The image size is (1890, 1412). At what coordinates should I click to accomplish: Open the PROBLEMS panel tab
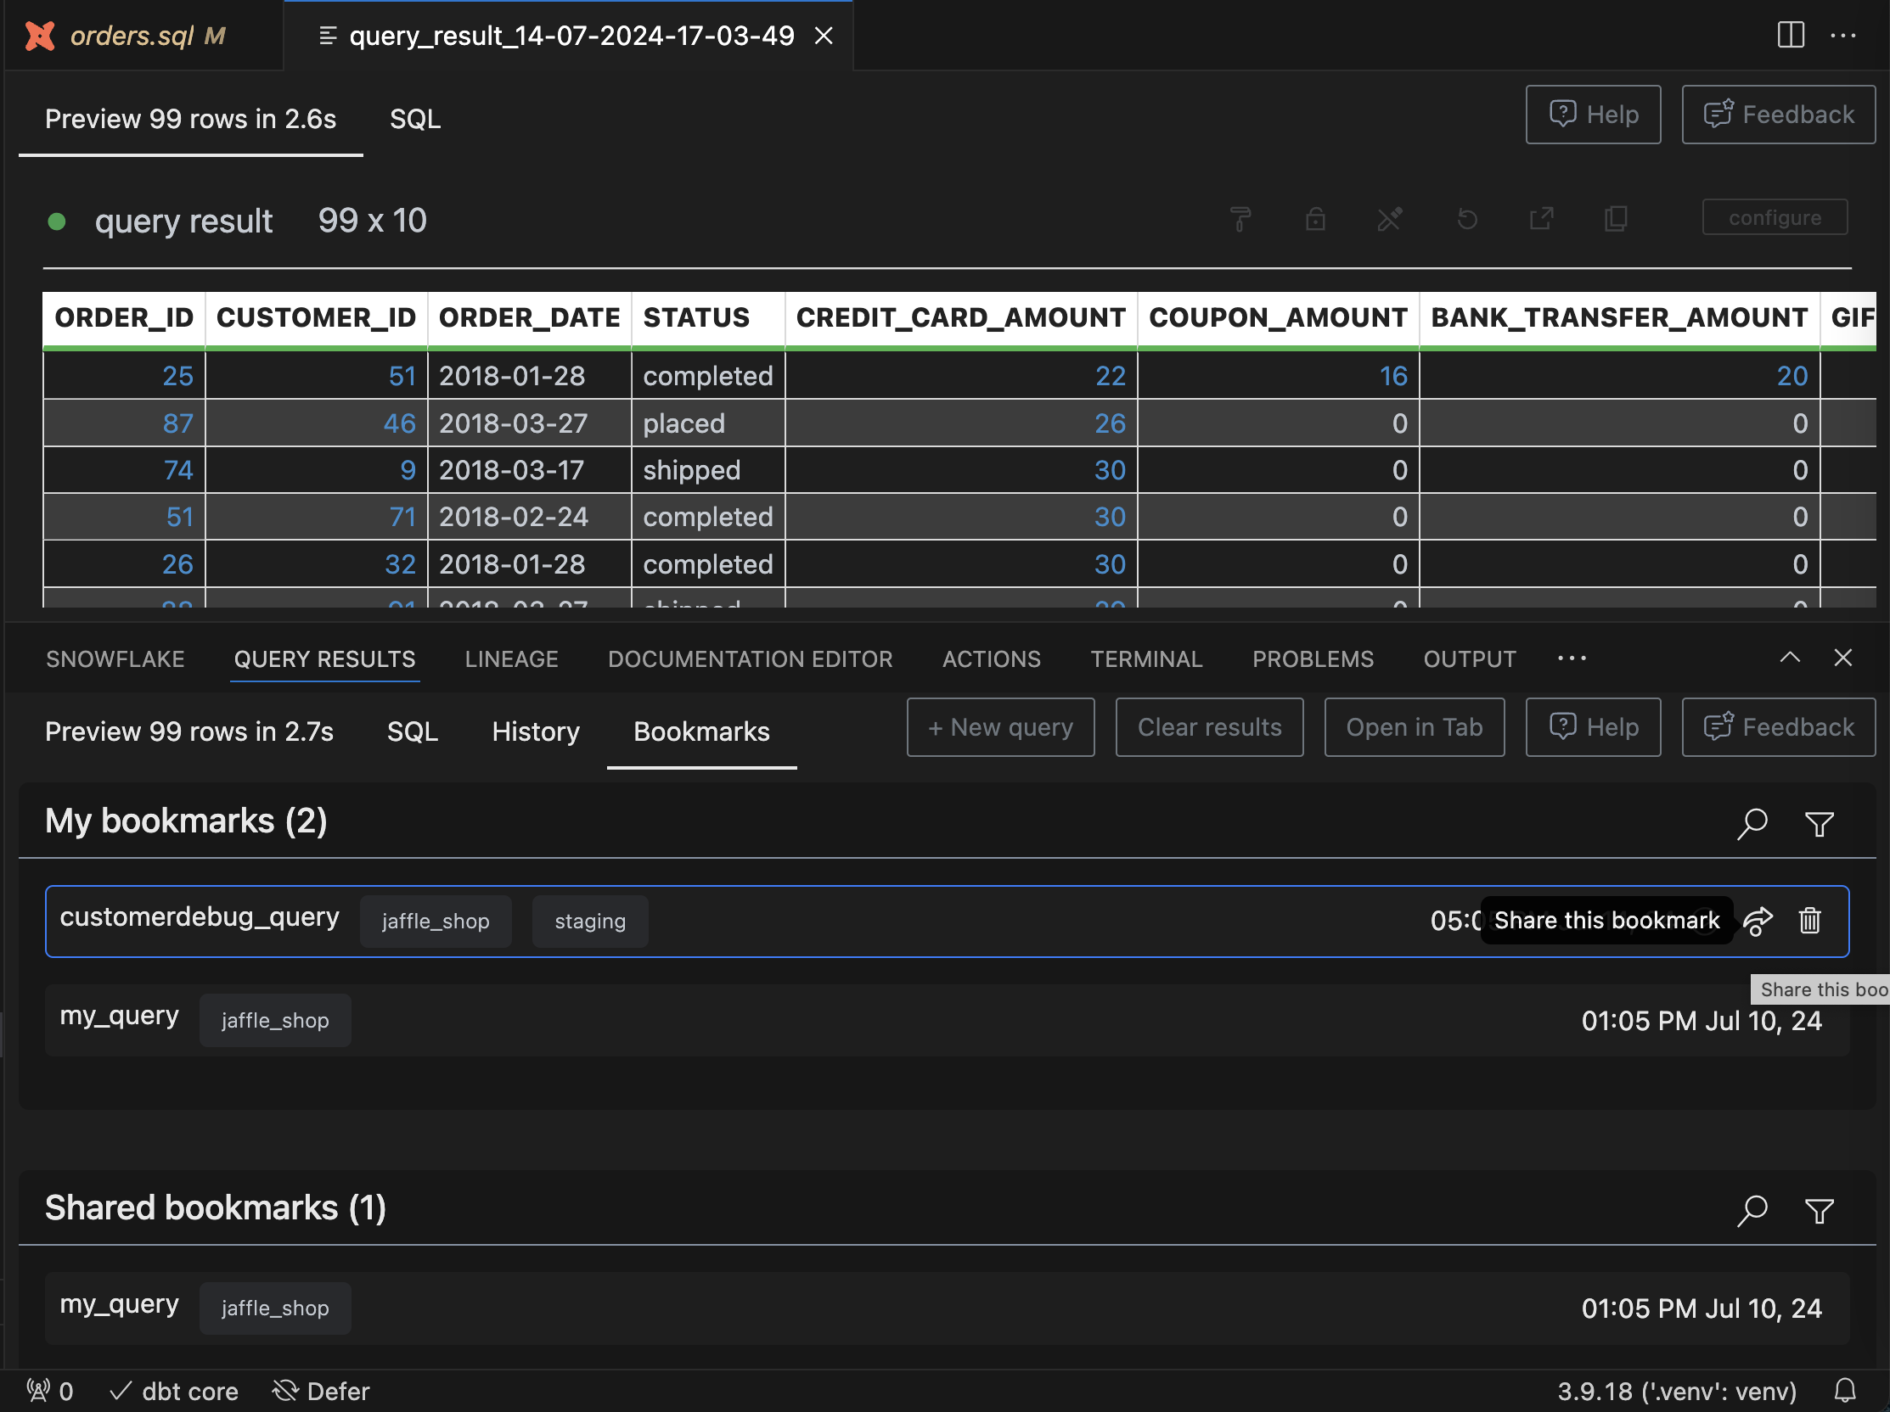[x=1313, y=658]
